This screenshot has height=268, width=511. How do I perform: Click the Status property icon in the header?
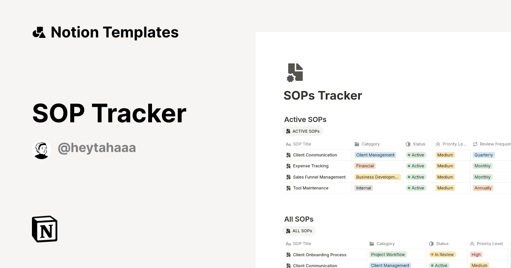tap(408, 144)
